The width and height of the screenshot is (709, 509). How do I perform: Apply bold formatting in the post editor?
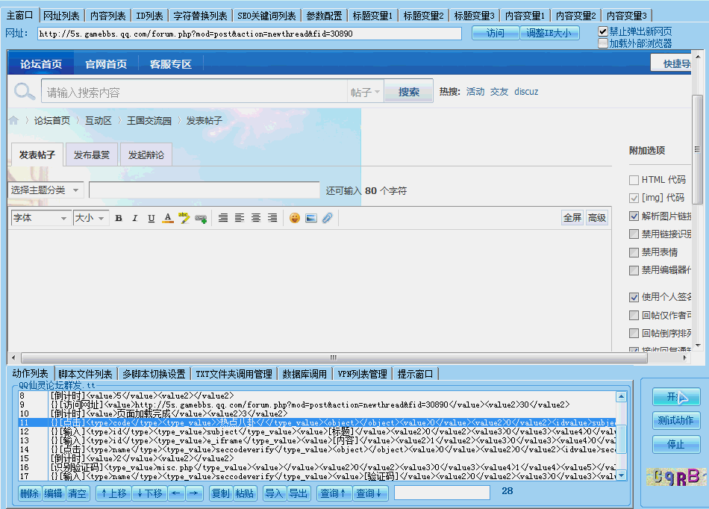(x=119, y=219)
